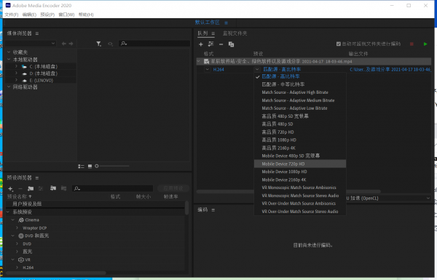Open the 帮助(H) menu
The width and height of the screenshot is (437, 280).
(x=86, y=15)
